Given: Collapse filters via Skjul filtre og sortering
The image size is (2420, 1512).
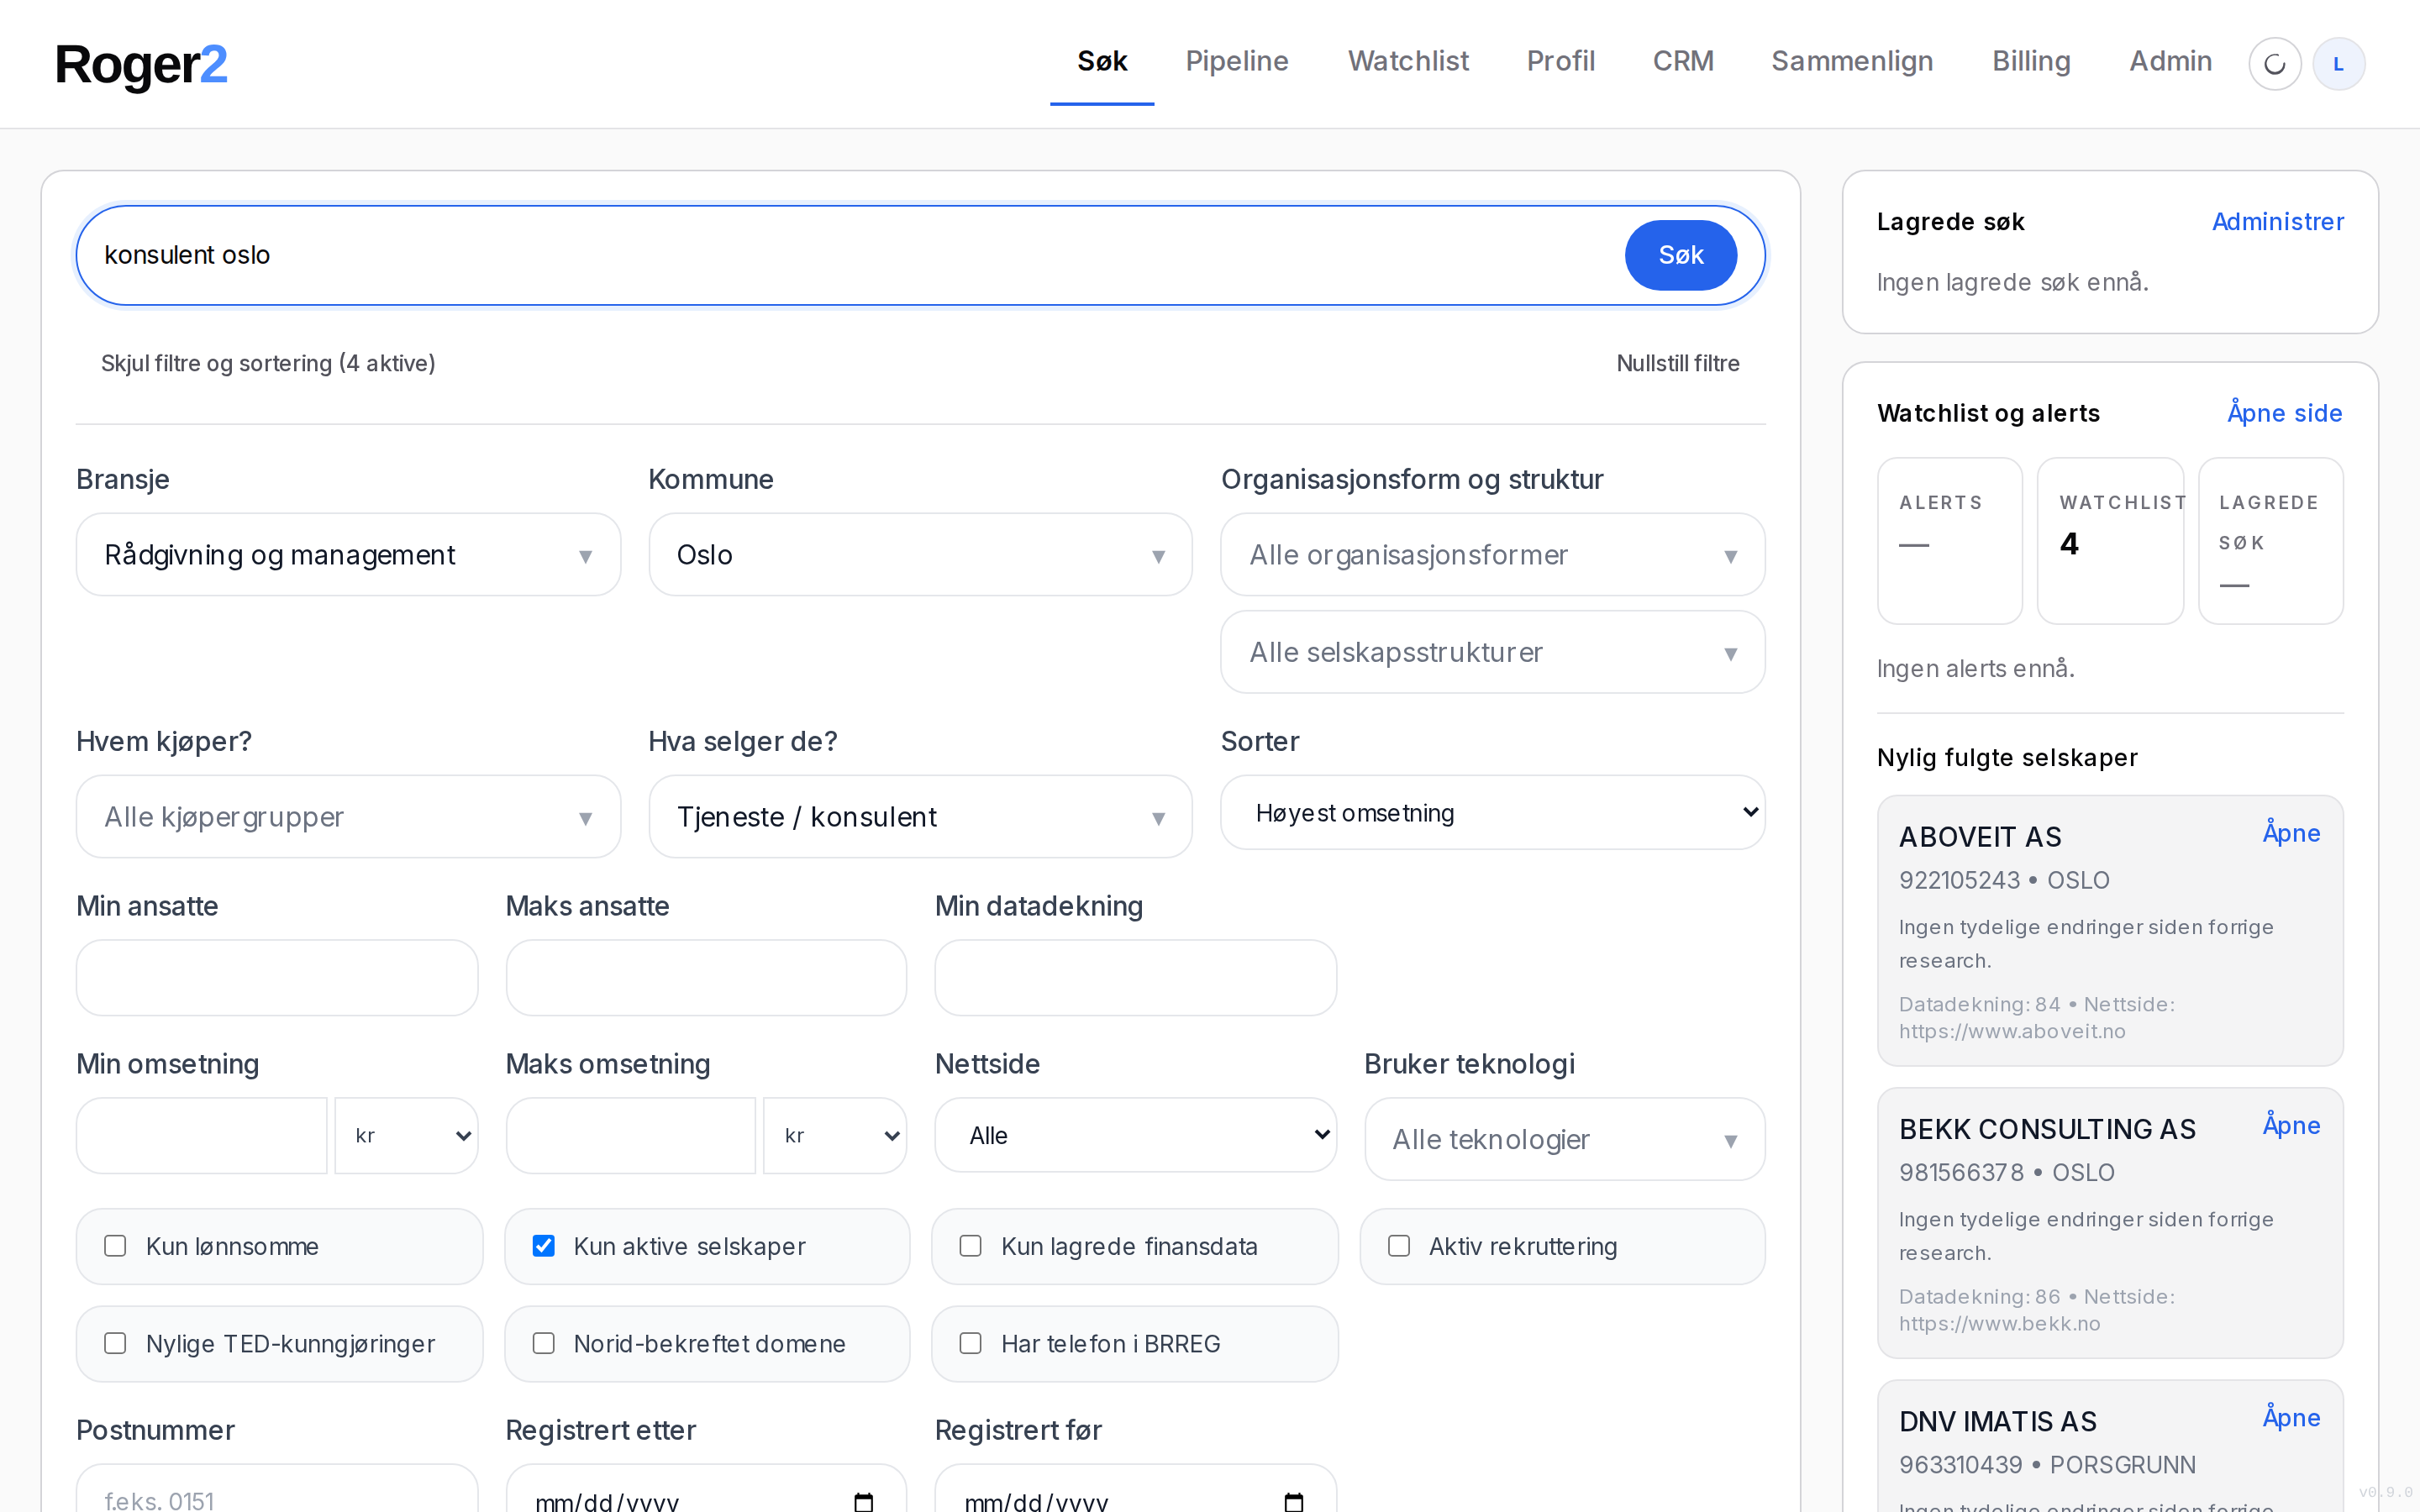Looking at the screenshot, I should pos(268,363).
